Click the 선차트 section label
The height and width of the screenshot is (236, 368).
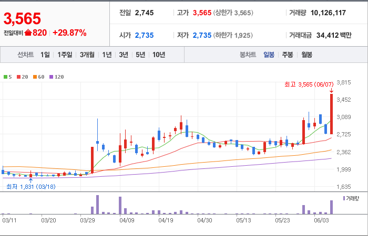(26, 55)
